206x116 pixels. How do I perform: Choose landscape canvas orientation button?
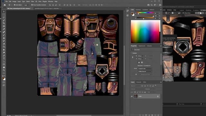(x=142, y=62)
